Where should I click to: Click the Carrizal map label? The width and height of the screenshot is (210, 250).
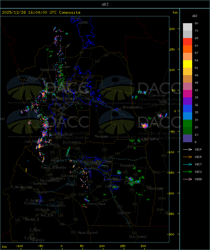[x=72, y=102]
